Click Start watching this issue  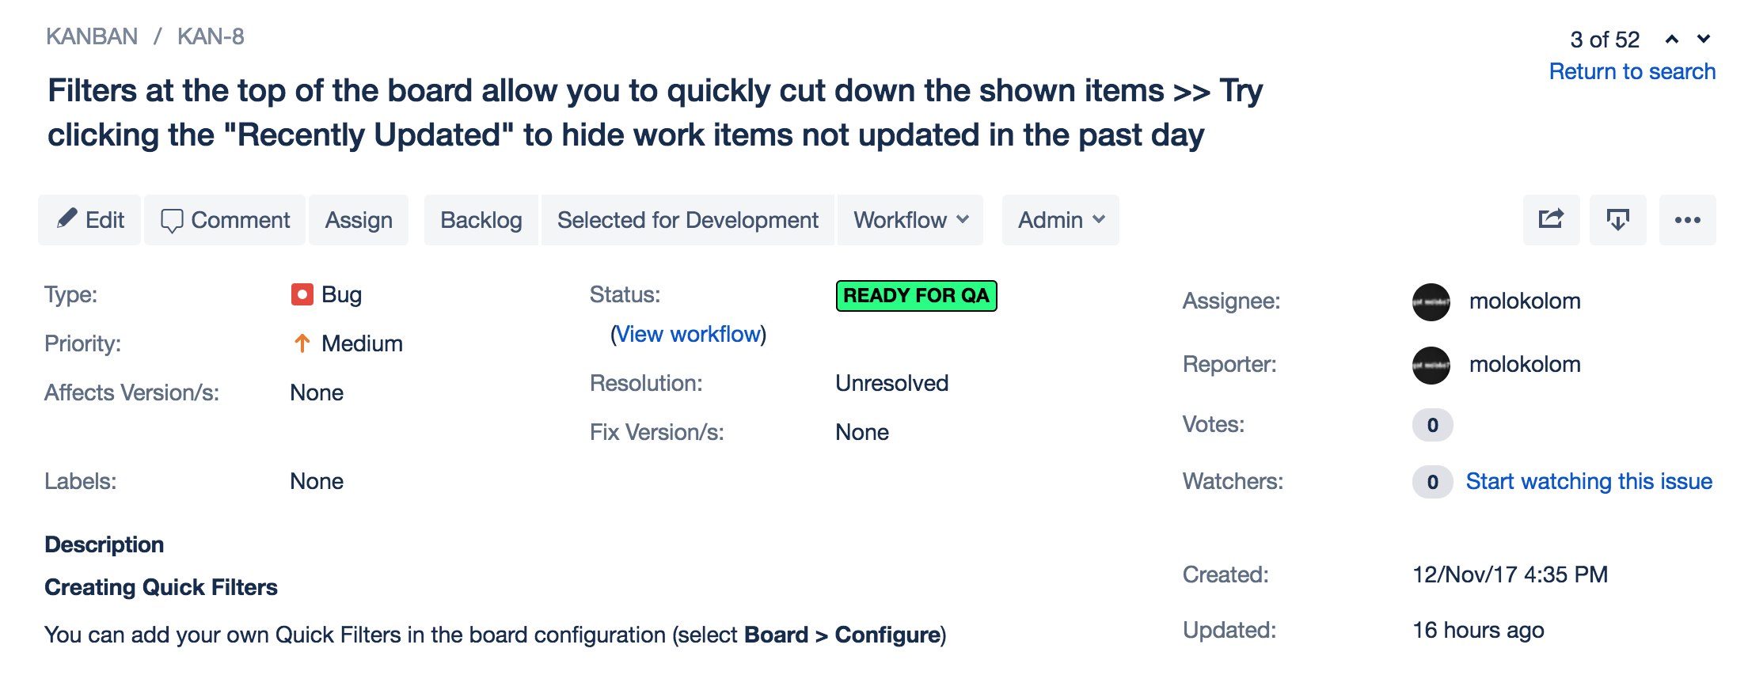click(1588, 481)
